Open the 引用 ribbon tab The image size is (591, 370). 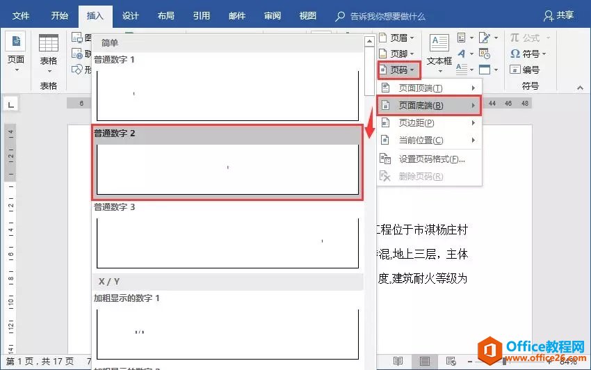201,16
